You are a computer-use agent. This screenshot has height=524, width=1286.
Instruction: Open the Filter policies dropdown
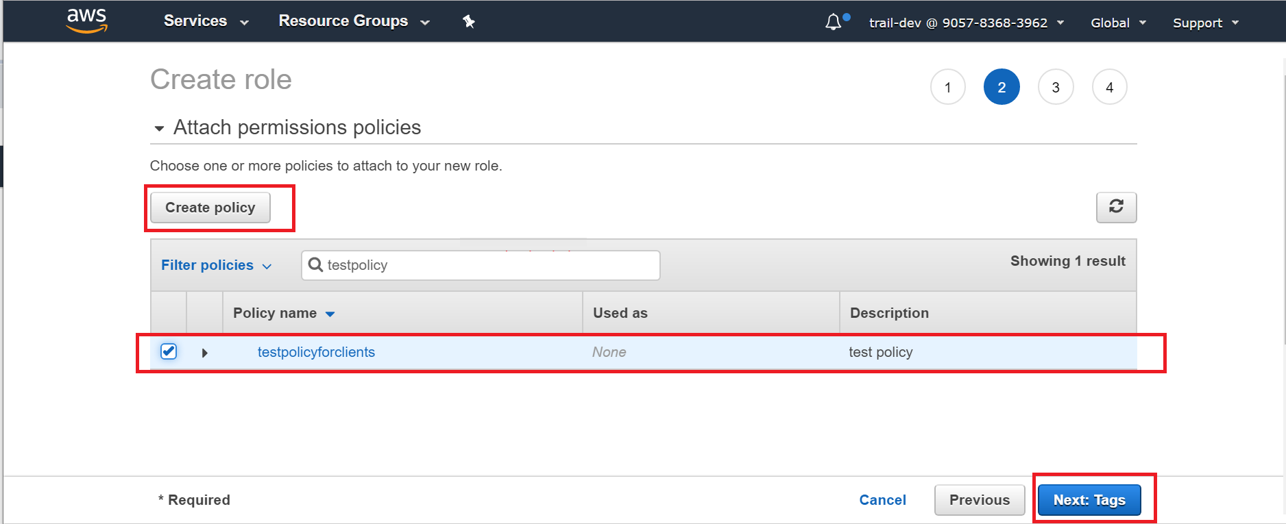216,265
